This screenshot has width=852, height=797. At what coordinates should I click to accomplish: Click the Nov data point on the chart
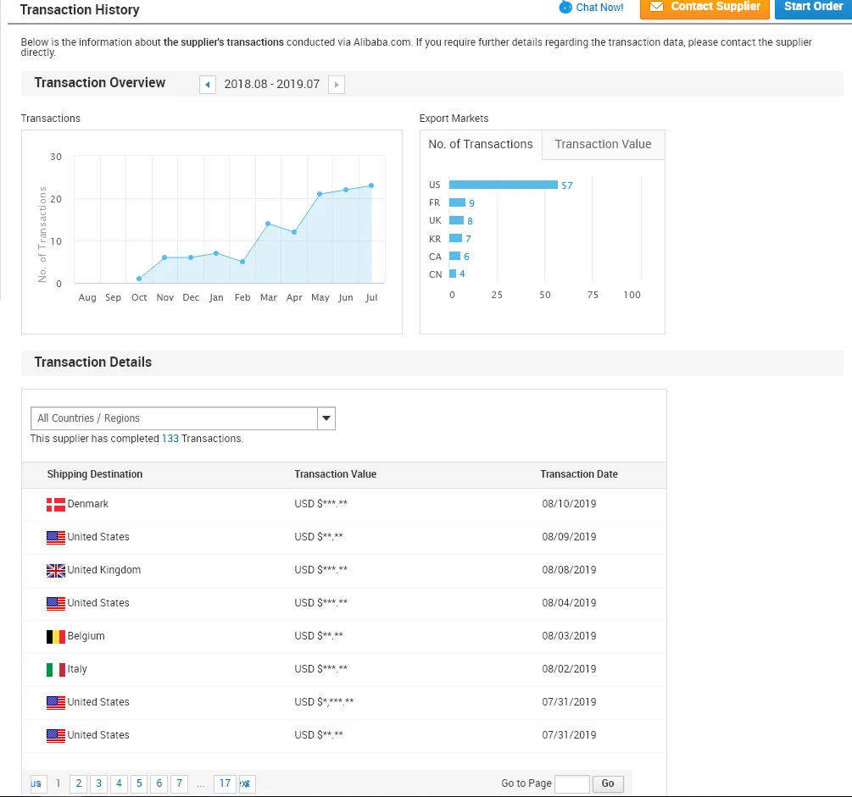(164, 257)
